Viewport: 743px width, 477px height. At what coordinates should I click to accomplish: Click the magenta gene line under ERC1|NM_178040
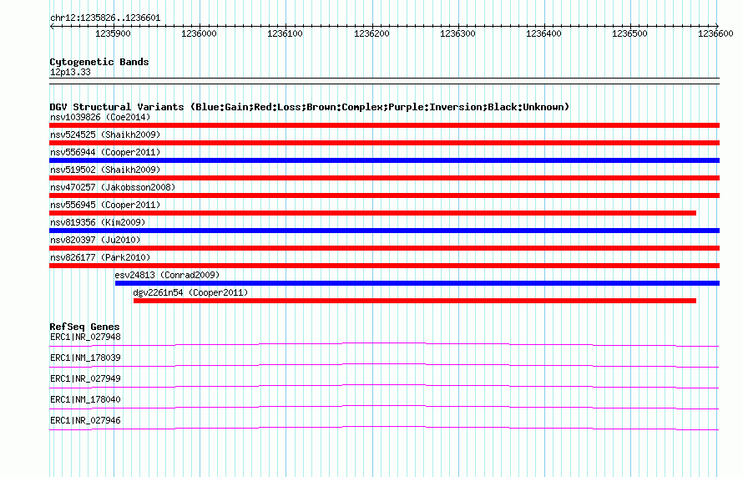point(384,405)
